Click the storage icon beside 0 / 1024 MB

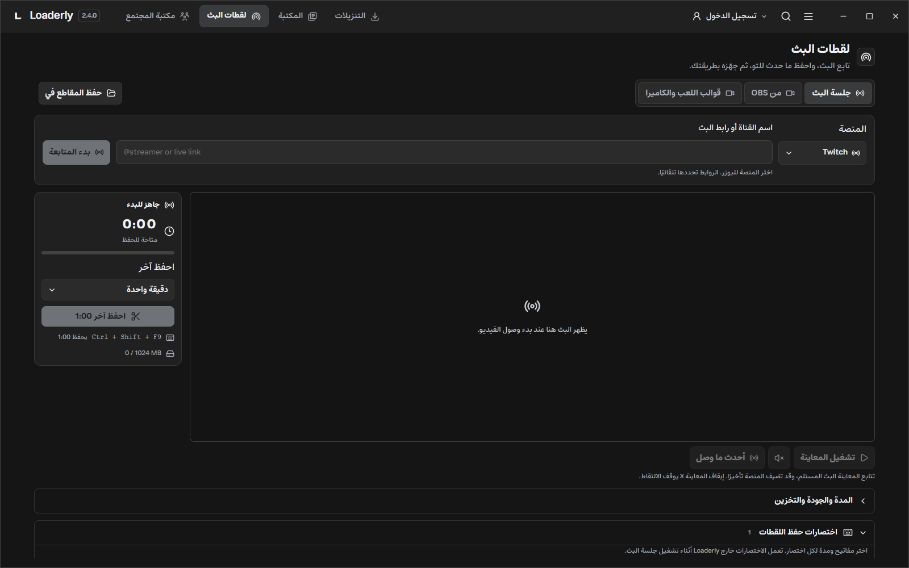point(170,353)
